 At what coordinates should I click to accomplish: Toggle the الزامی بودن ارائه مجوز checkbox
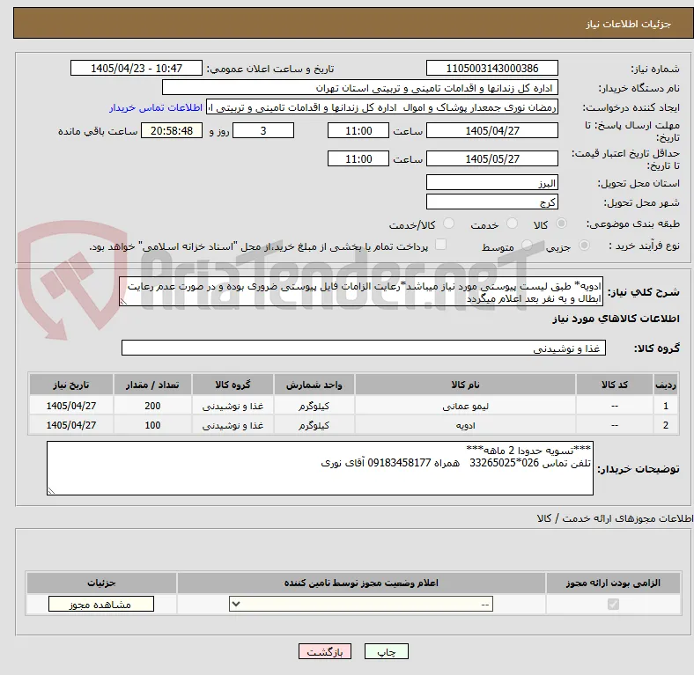[613, 604]
